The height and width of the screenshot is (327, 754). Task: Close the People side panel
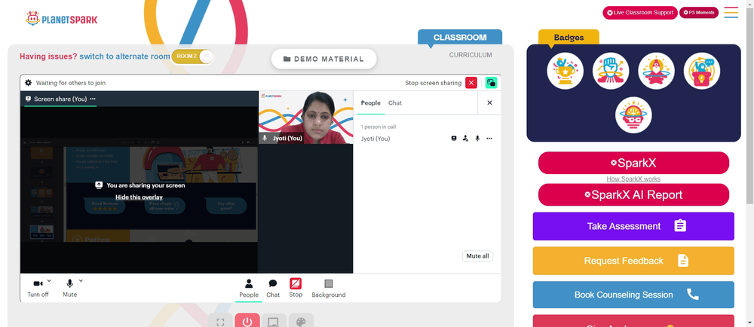point(489,102)
